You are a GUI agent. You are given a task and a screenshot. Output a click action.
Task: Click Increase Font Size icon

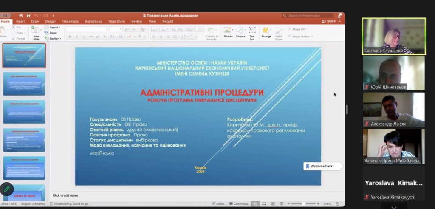pos(127,29)
